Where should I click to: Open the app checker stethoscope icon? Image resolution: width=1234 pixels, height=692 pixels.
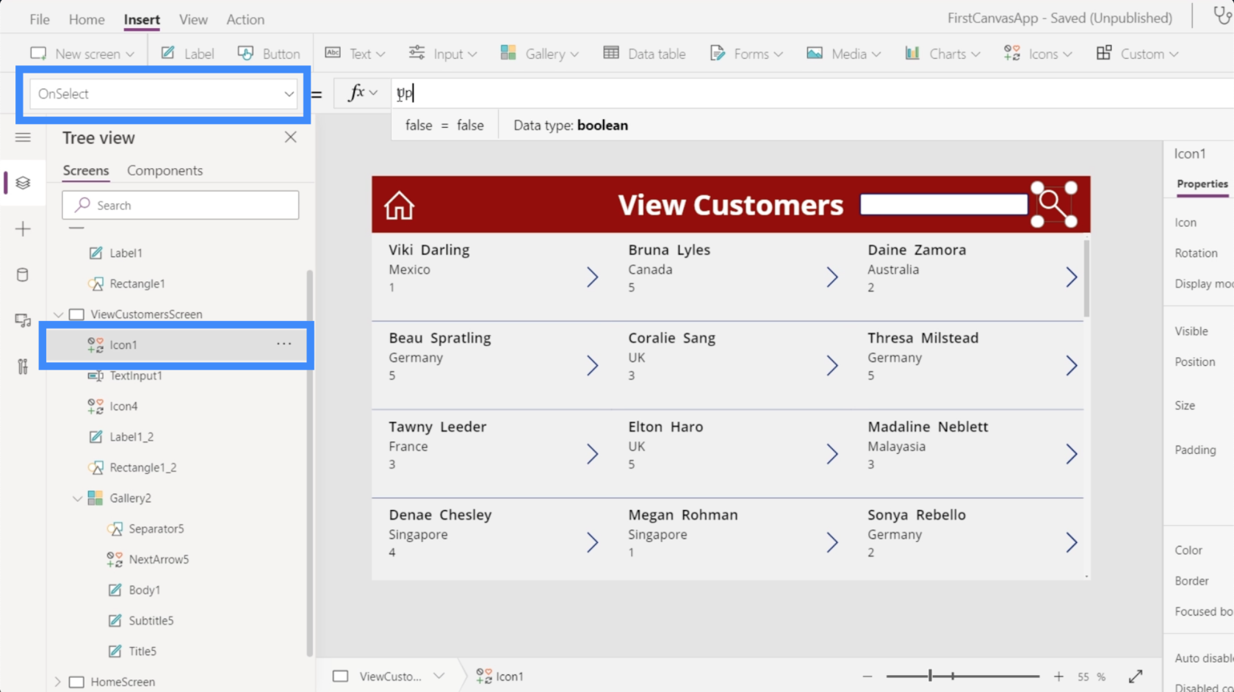[1222, 15]
